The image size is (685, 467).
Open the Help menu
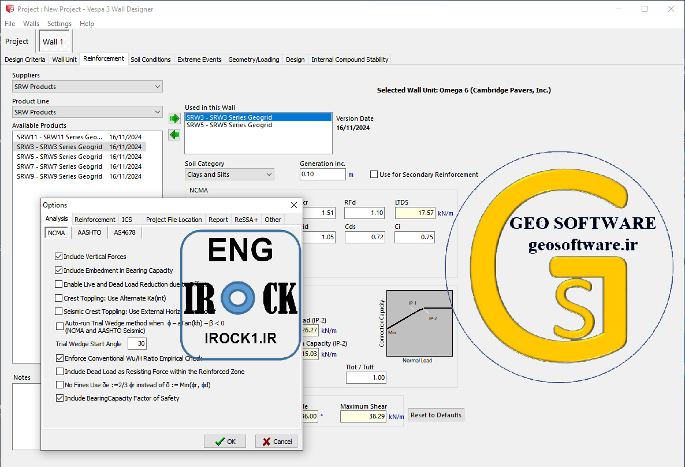coord(87,24)
